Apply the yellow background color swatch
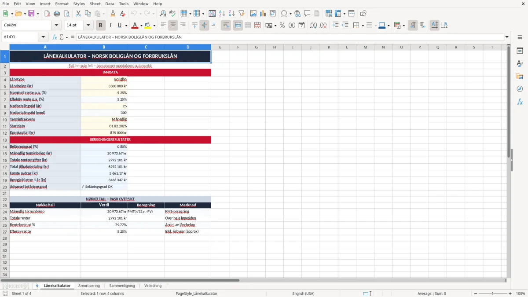528x297 pixels. (148, 26)
